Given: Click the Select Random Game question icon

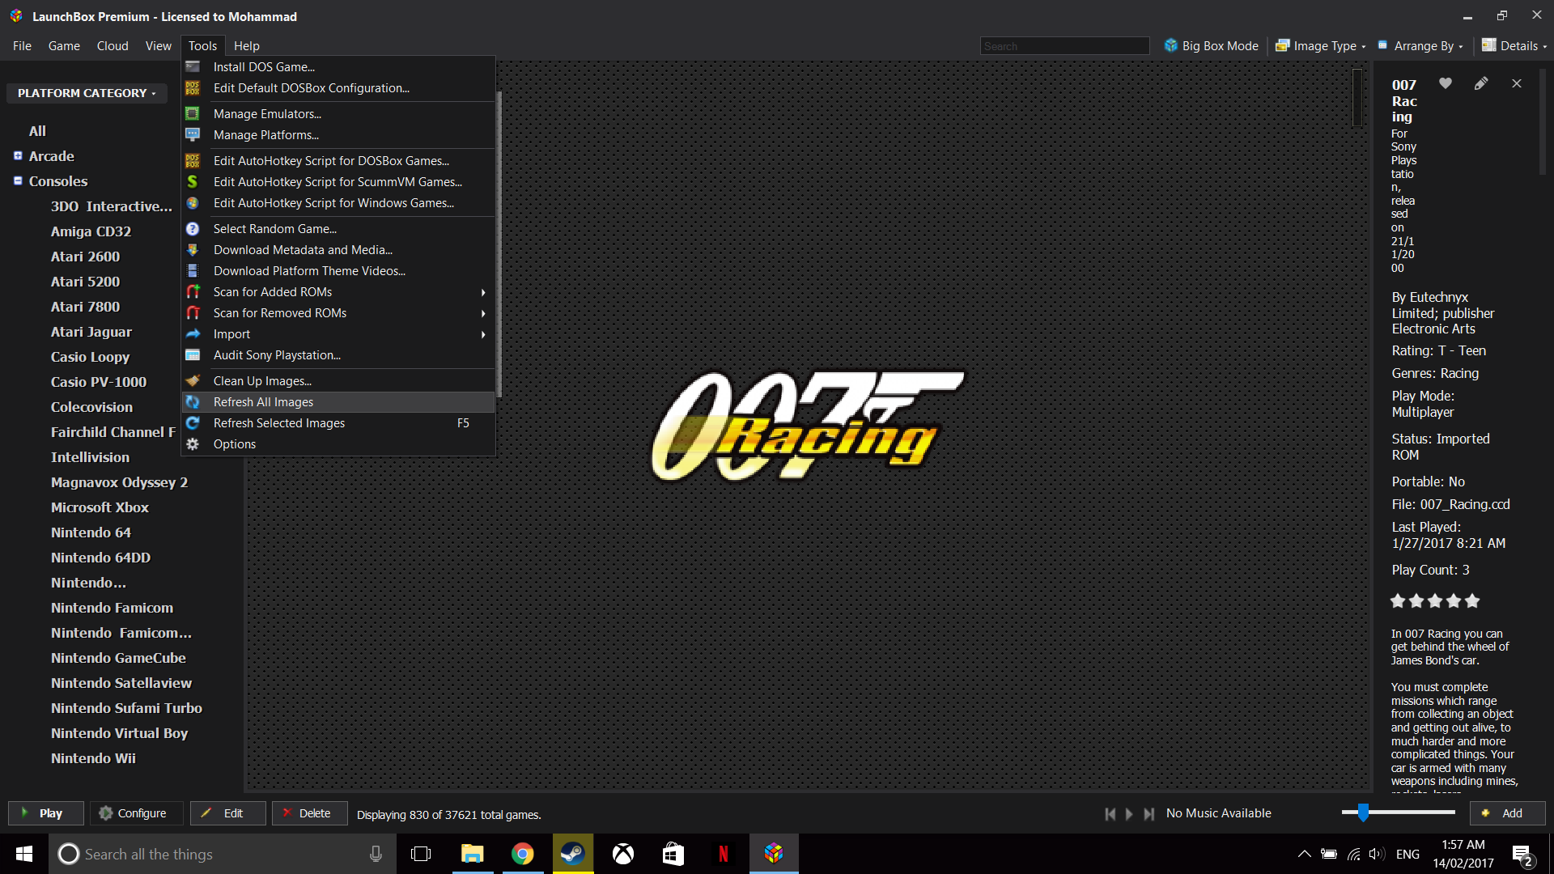Looking at the screenshot, I should (x=193, y=229).
